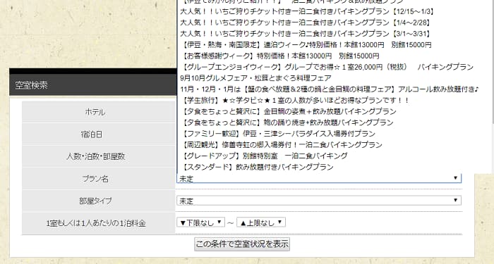494x264 pixels.
Task: Choose 学生旅行 学タビ plan option
Action: click(335, 100)
